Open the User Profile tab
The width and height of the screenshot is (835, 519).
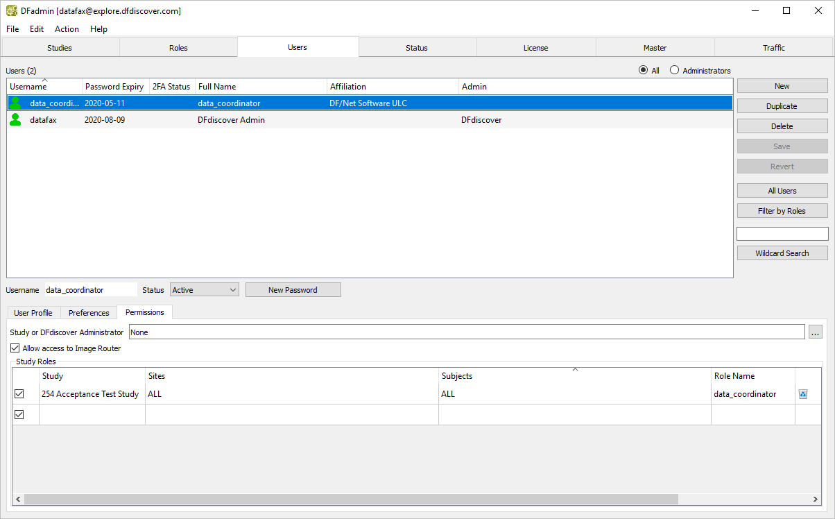tap(33, 313)
